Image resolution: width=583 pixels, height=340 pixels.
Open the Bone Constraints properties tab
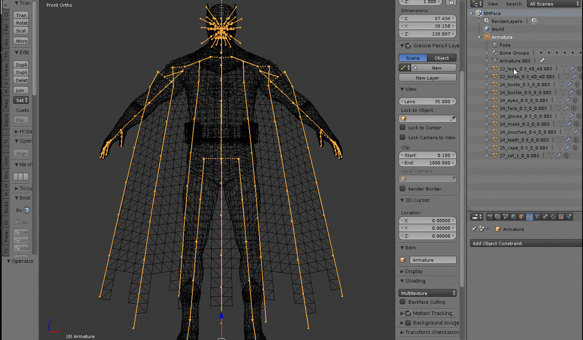click(x=553, y=217)
